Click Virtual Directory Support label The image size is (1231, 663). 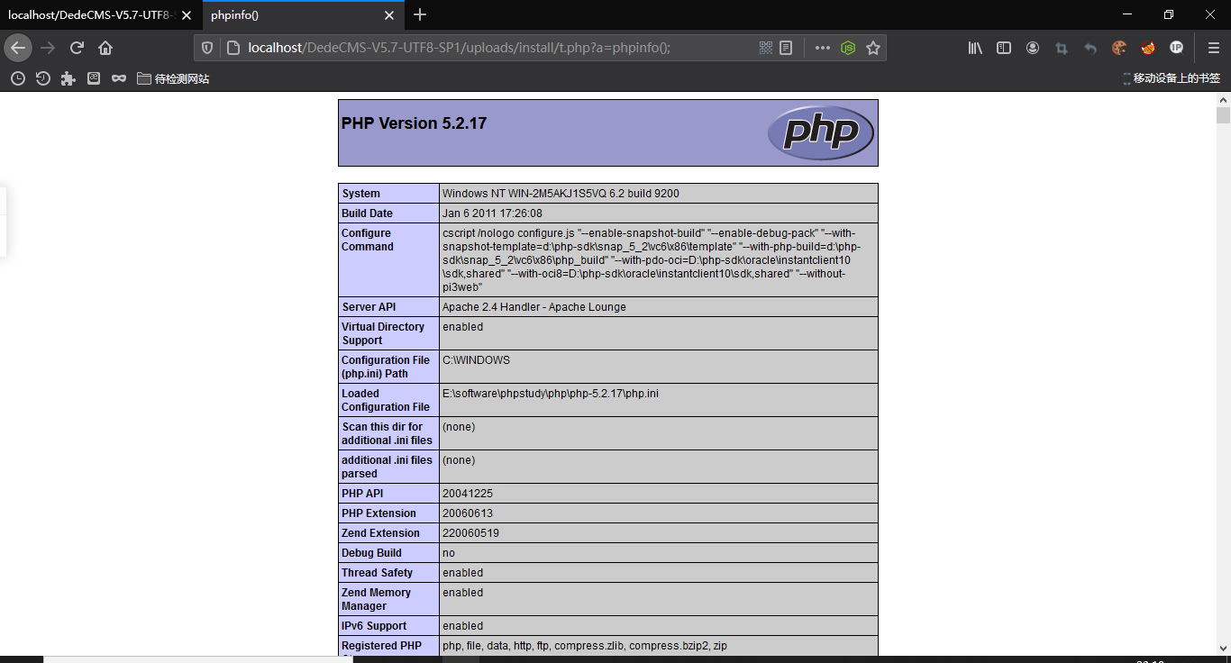[383, 333]
